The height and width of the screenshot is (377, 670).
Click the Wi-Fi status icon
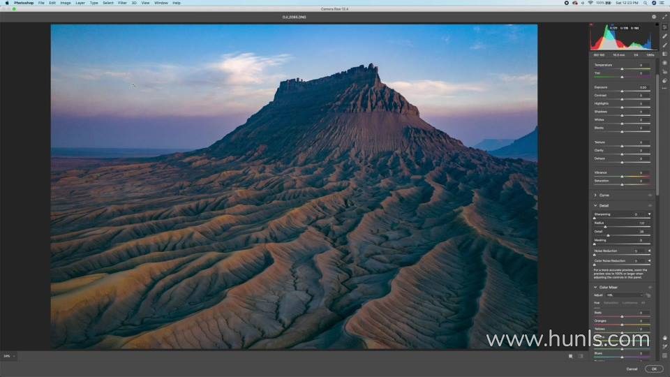click(x=590, y=3)
